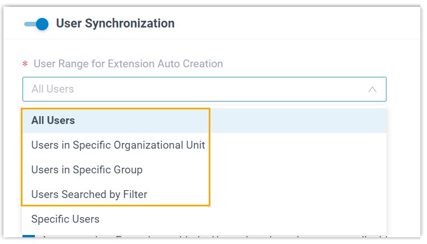Viewport: 427px width, 244px height.
Task: Select the Users in Specific Group option
Action: 204,170
